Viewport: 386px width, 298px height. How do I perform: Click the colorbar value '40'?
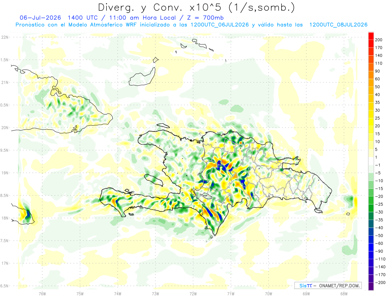coord(378,95)
